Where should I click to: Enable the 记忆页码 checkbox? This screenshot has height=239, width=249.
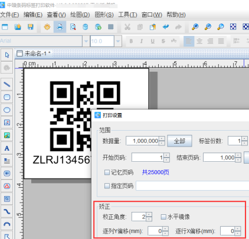click(107, 172)
